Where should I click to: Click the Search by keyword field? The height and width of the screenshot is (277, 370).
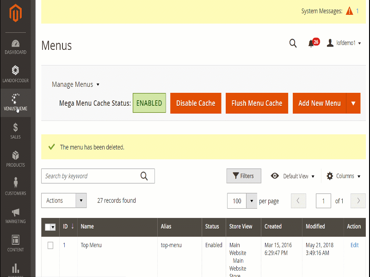pos(90,176)
